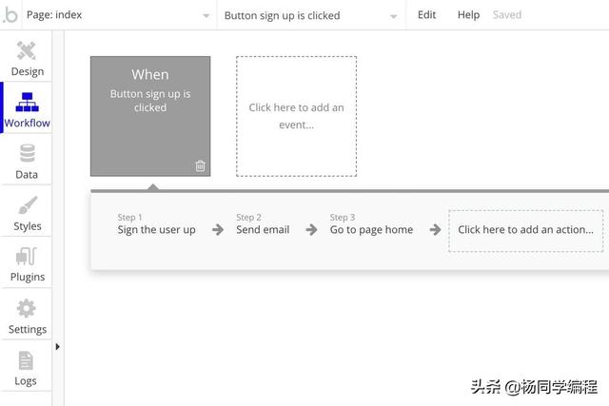Collapse the sidebar with the small arrow

(x=57, y=346)
